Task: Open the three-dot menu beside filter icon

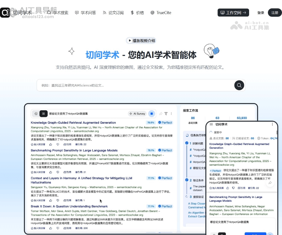Action: [x=171, y=114]
